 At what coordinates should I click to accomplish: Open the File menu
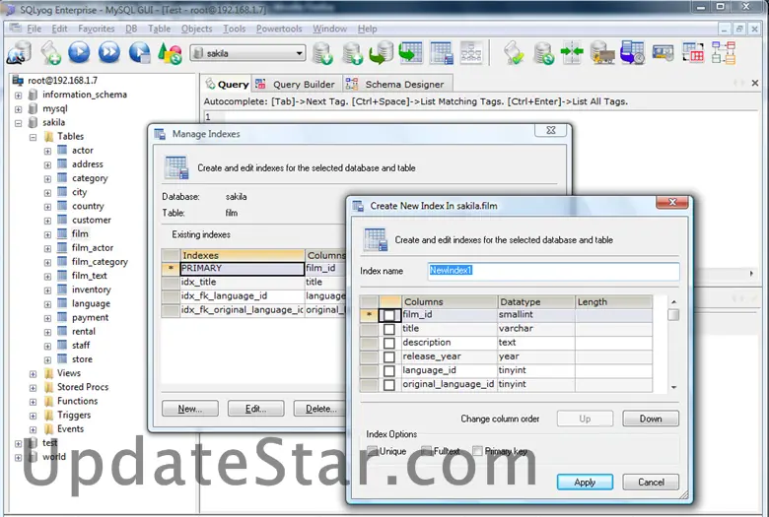(x=34, y=29)
